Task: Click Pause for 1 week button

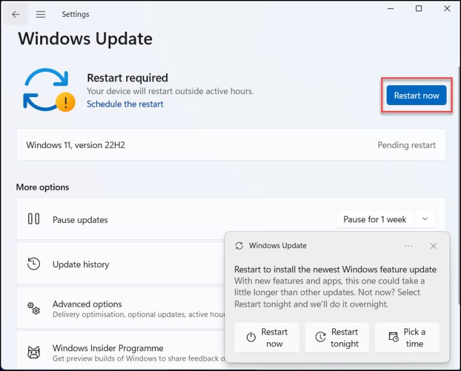Action: 375,219
